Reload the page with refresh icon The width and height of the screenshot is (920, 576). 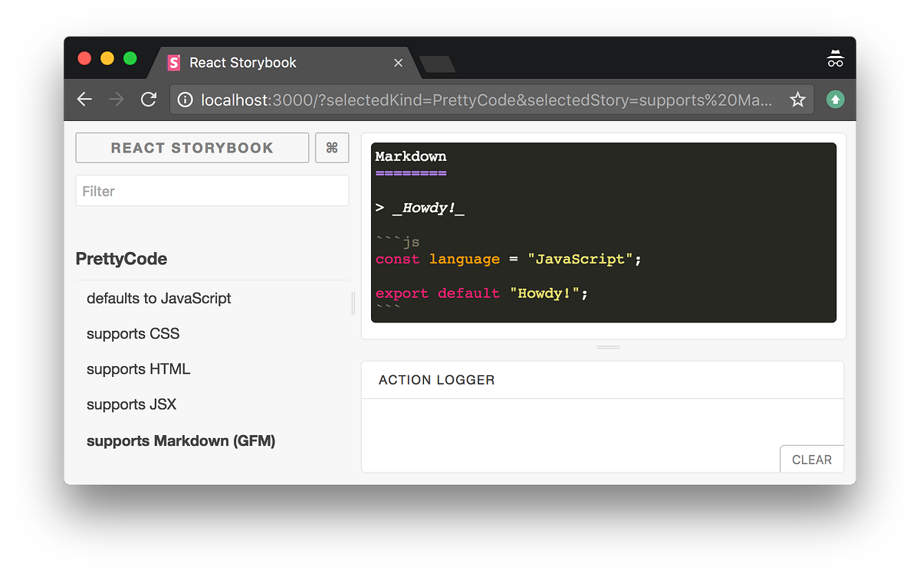tap(149, 100)
